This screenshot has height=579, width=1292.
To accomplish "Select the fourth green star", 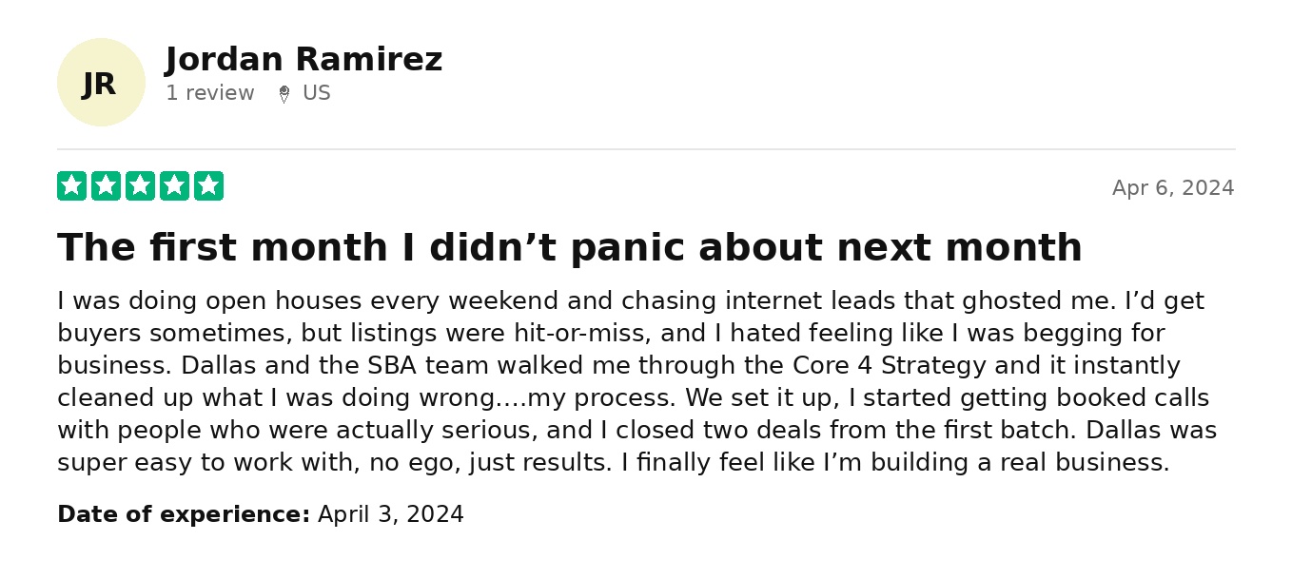I will (x=174, y=186).
